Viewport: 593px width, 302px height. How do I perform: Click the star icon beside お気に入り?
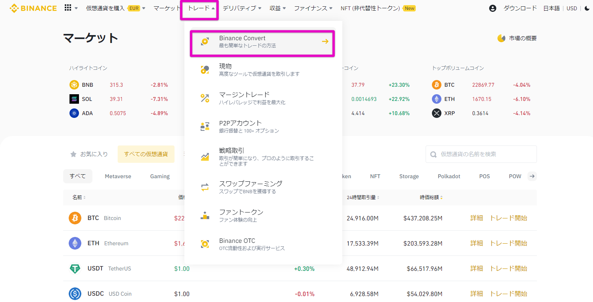(73, 154)
